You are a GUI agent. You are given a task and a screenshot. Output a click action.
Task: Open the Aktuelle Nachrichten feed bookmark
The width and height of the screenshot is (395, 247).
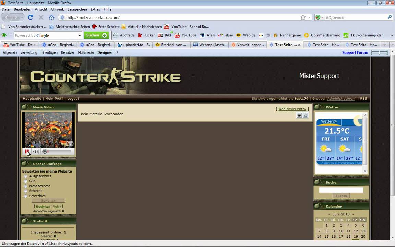[142, 27]
